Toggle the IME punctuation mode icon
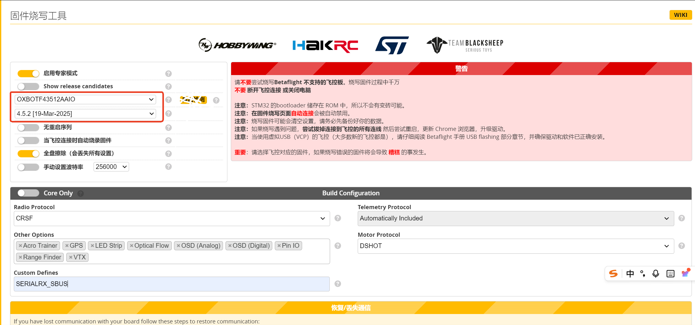This screenshot has height=325, width=695. [x=643, y=274]
